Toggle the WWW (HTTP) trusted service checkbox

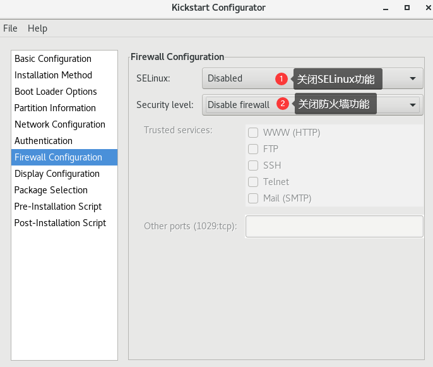(253, 133)
